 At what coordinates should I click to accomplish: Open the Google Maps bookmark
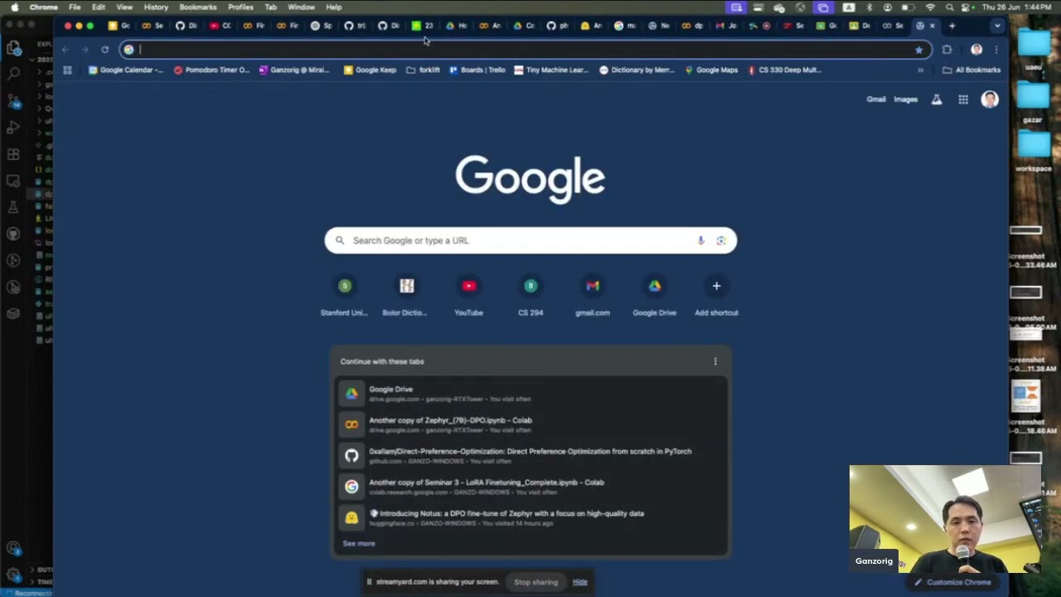pyautogui.click(x=711, y=70)
